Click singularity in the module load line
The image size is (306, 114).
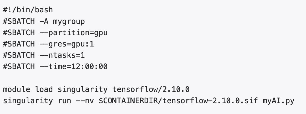coord(83,89)
